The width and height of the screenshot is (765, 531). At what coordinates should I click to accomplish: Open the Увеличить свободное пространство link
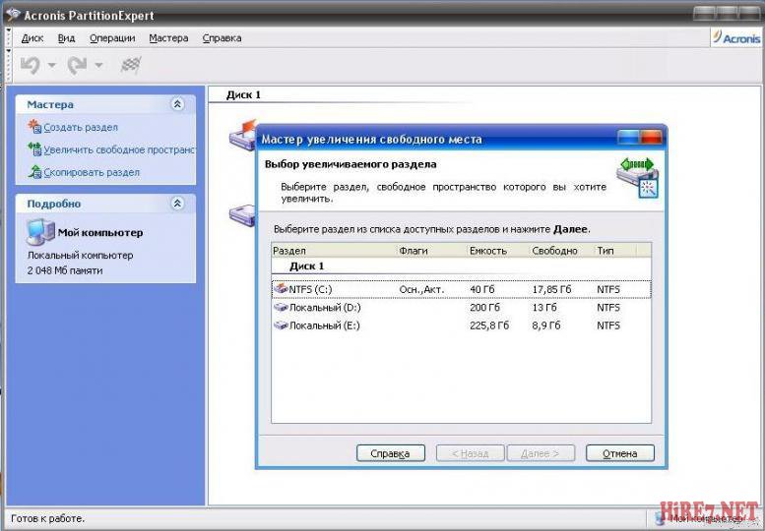(118, 149)
